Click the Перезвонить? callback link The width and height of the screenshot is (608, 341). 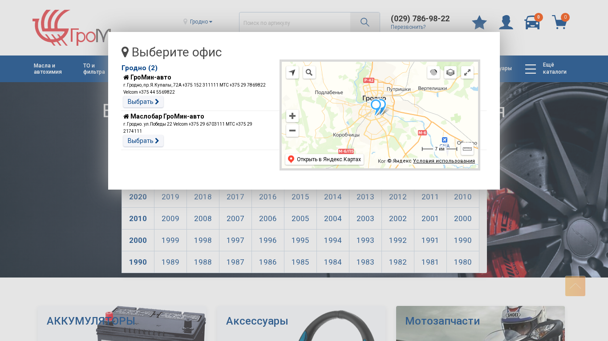[x=408, y=27]
